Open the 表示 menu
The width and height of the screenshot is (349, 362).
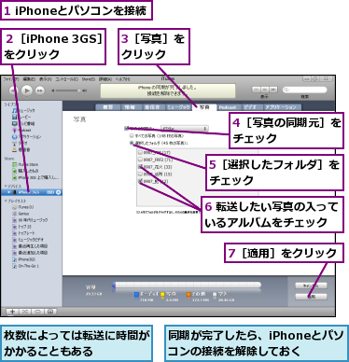pyautogui.click(x=45, y=79)
